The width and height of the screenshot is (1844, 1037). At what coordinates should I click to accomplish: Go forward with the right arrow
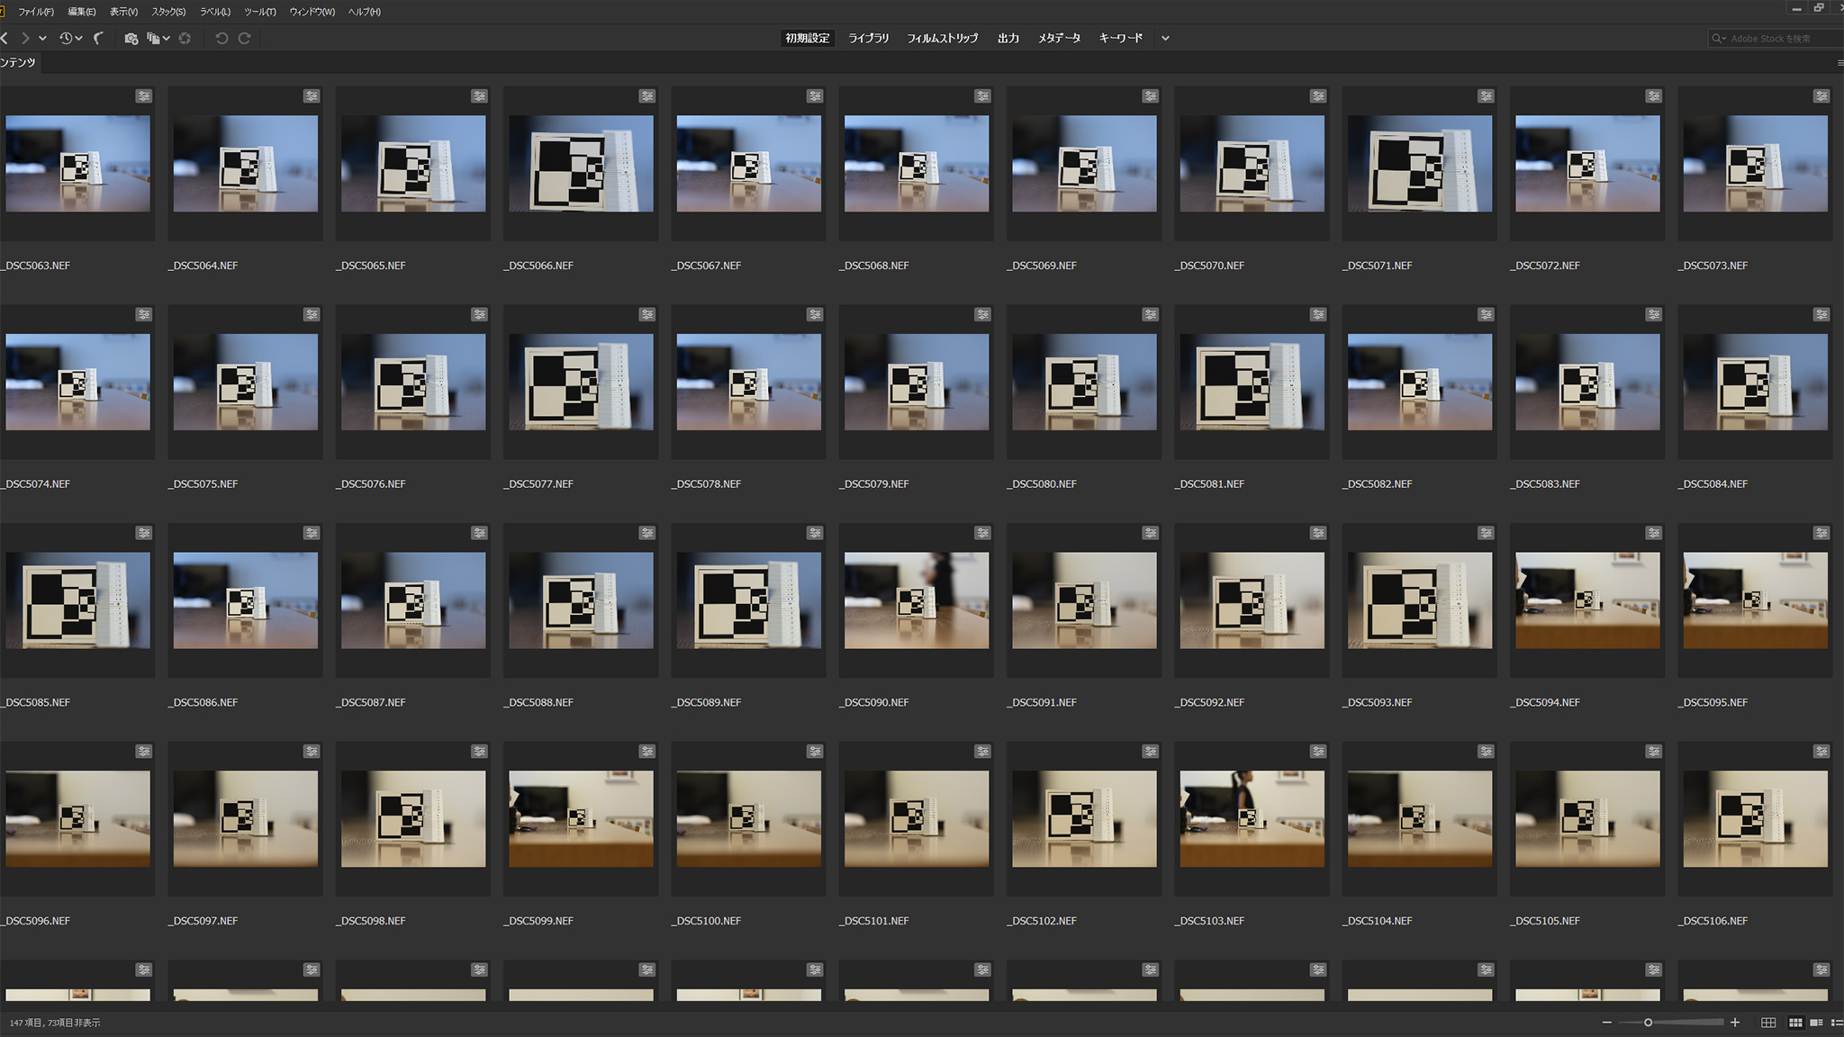(25, 38)
